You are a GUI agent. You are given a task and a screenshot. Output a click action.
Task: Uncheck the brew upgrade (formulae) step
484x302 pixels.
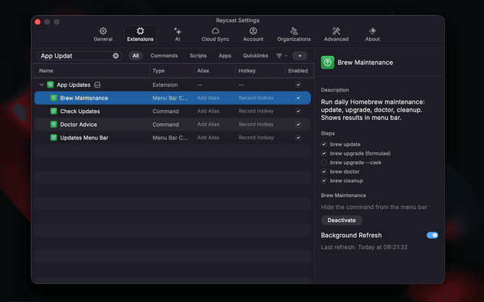(324, 153)
